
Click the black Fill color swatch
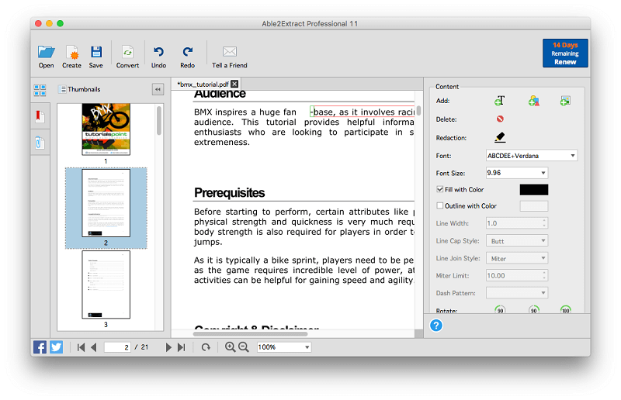(534, 189)
